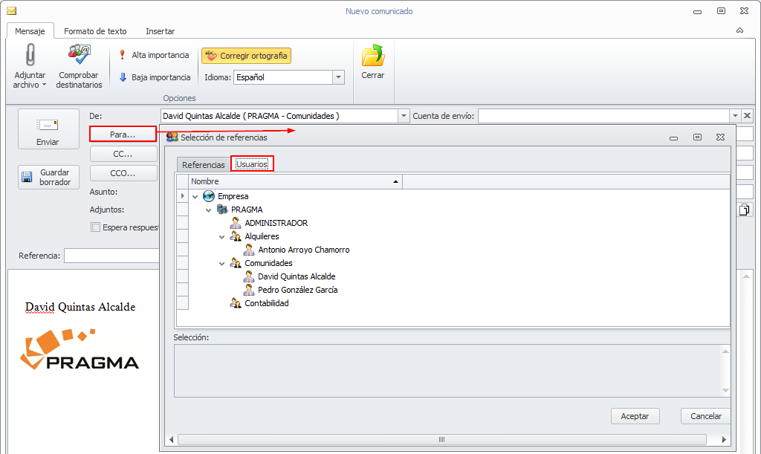Toggle Corregir ortografía button

[247, 56]
